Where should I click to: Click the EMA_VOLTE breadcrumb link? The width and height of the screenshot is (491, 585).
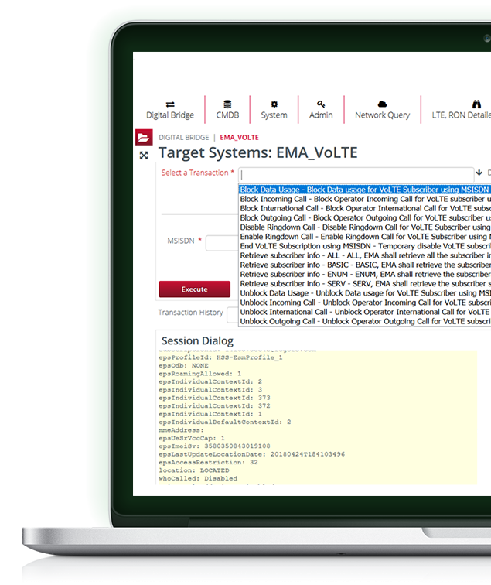click(239, 137)
